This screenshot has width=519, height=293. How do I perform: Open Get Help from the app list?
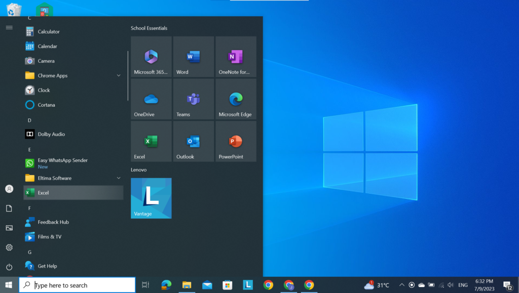pos(73,266)
